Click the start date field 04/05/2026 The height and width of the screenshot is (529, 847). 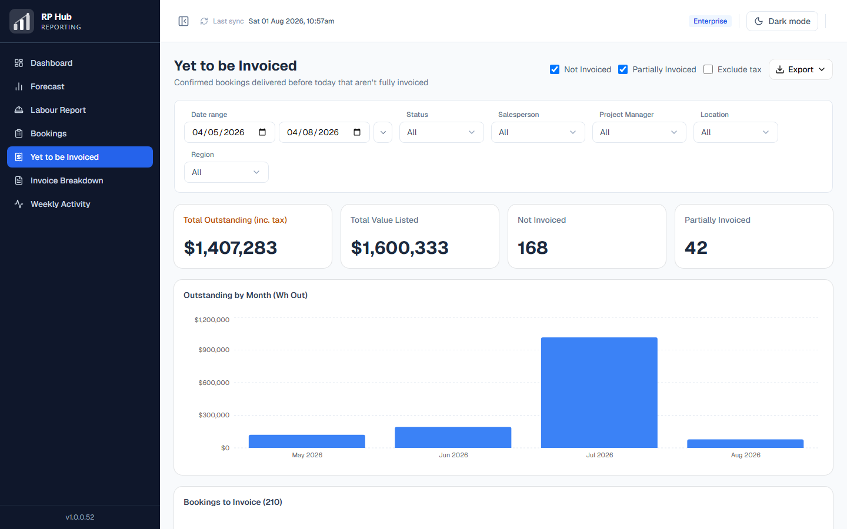[x=229, y=132]
